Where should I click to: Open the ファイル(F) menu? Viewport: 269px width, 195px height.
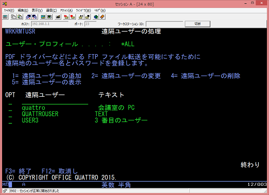click(9, 10)
